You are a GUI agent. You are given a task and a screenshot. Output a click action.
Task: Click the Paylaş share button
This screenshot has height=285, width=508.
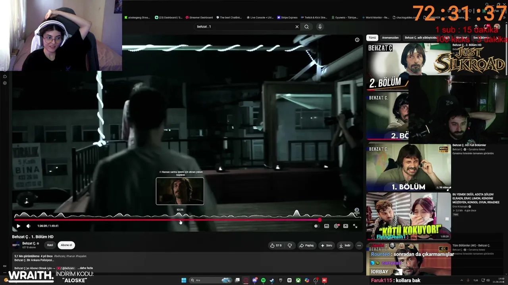pos(306,245)
